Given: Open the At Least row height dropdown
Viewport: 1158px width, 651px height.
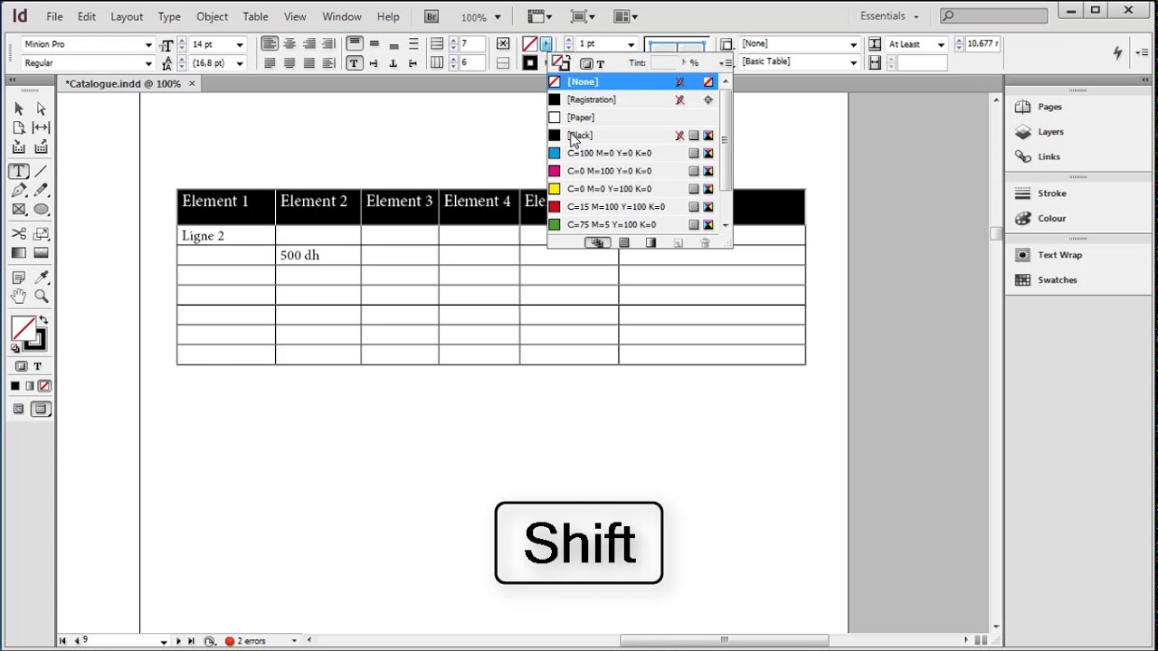Looking at the screenshot, I should click(941, 44).
